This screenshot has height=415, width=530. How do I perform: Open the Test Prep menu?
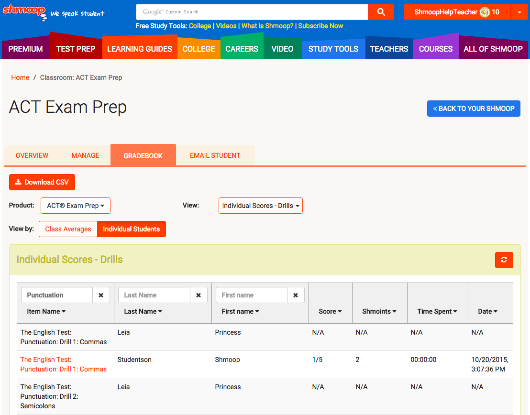[x=76, y=49]
